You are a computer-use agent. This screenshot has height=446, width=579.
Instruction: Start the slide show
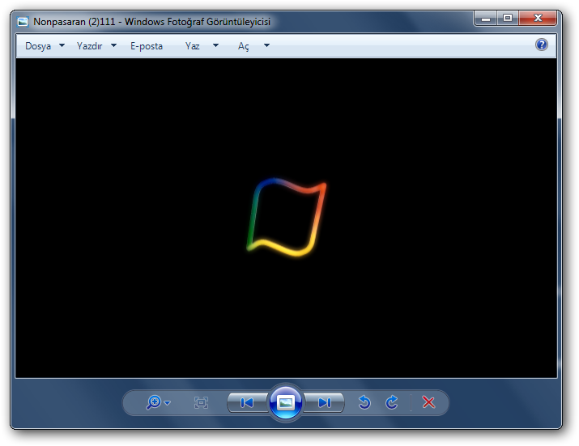point(286,402)
